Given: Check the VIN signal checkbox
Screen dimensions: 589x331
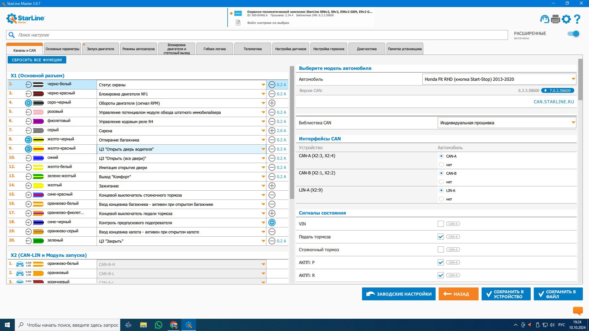Looking at the screenshot, I should [x=441, y=224].
